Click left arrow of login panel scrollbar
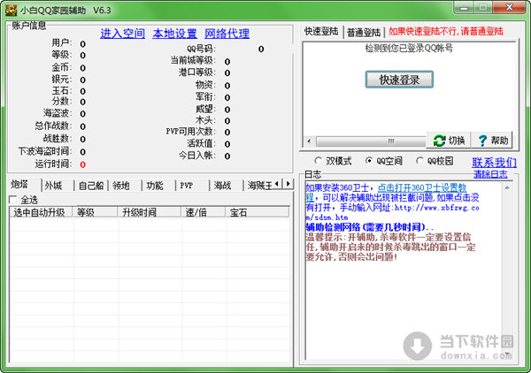Screen dimensions: 531x373 pyautogui.click(x=309, y=141)
